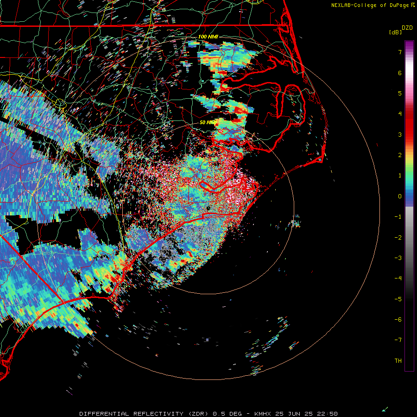Viewport: 417px width, 417px height.
Task: Click the purple top of the color bar
Action: tap(409, 45)
